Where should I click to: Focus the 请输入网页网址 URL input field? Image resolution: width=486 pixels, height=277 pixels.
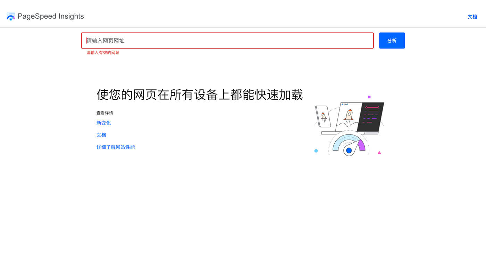[x=227, y=41]
